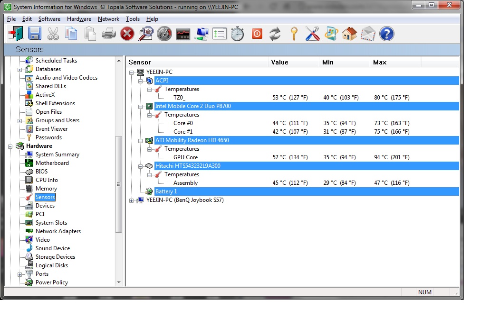Viewport: 480px width, 309px height.
Task: Open the gauge benchmark toolbar icon
Action: (164, 34)
